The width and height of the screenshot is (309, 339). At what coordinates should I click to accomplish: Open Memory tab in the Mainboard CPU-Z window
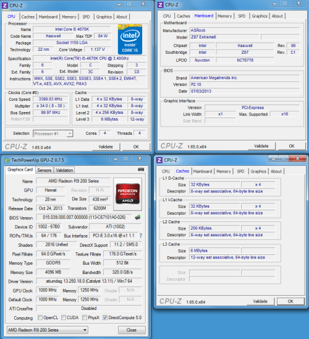[x=224, y=16]
